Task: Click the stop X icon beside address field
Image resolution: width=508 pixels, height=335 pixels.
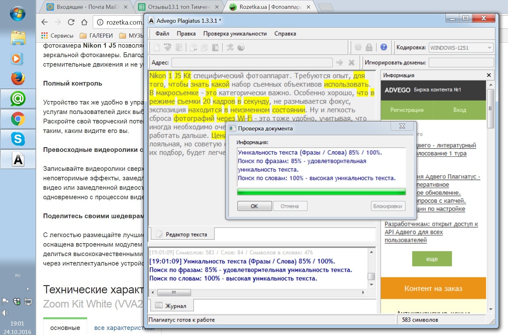Action: (351, 63)
